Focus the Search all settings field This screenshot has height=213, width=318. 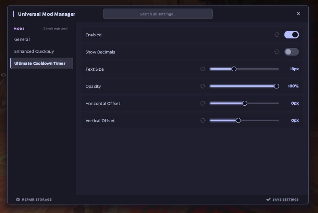(x=158, y=14)
